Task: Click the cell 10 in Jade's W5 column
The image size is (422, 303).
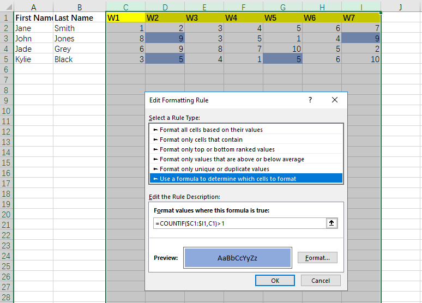Action: click(283, 49)
